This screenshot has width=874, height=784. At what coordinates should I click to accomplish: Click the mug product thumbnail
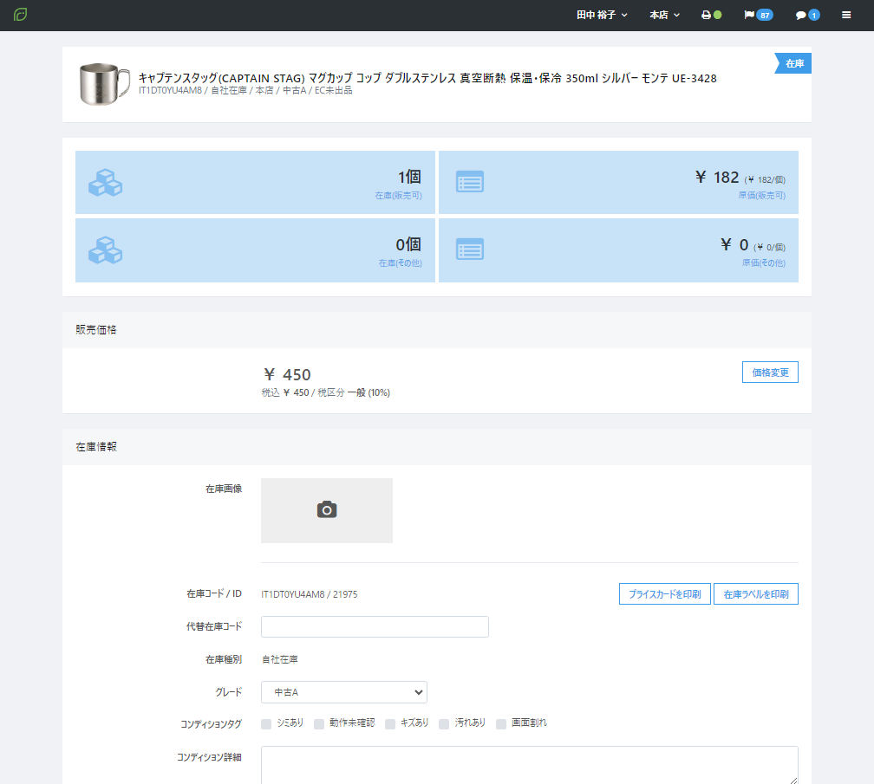[105, 84]
